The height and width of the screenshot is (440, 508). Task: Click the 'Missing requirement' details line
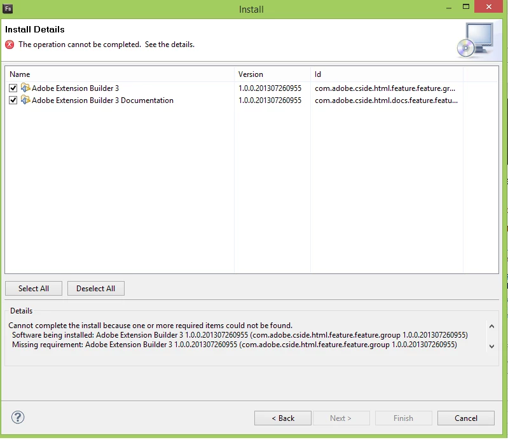[x=235, y=345]
